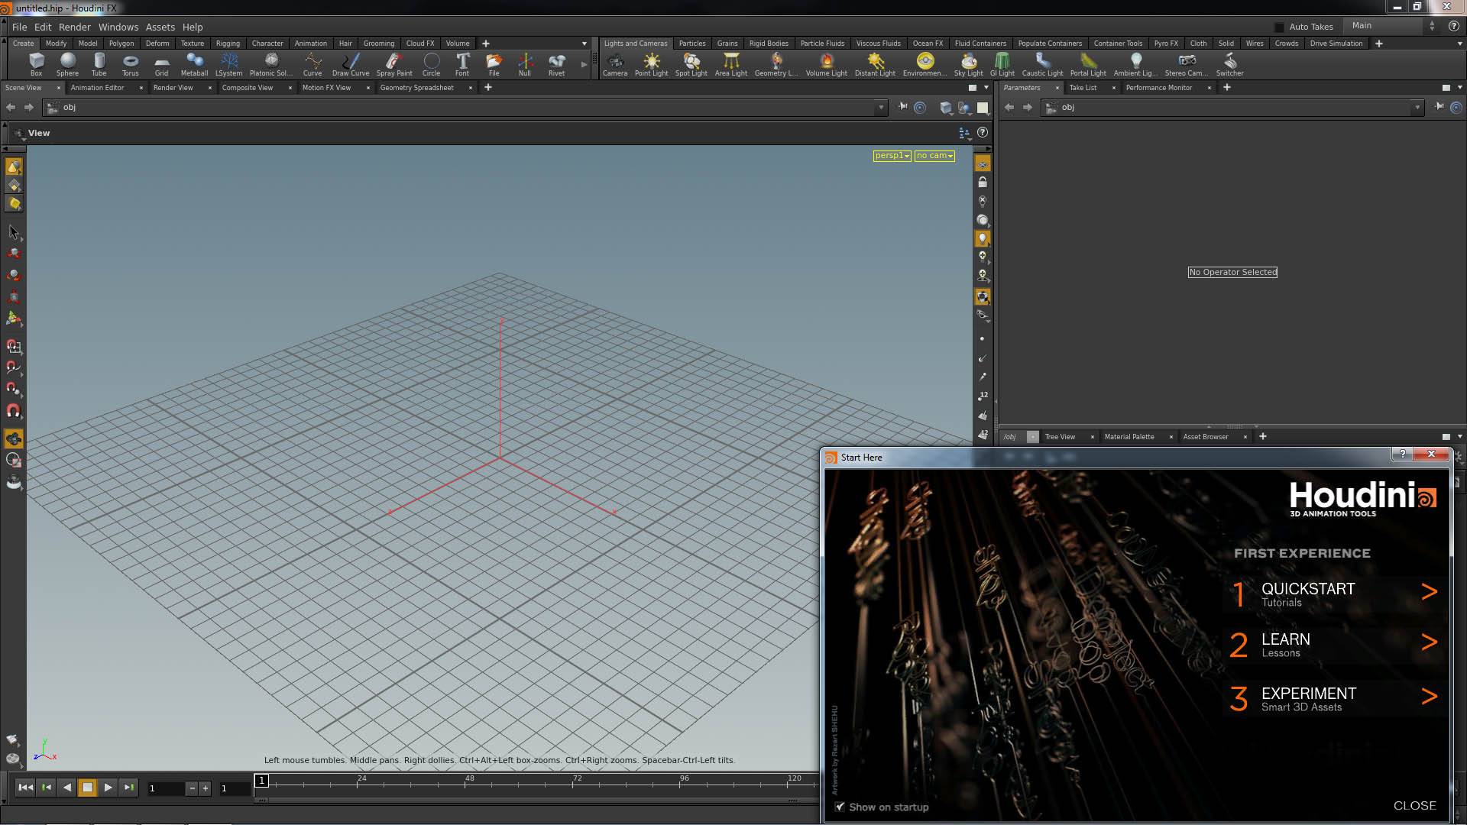Toggle the lighting bulb display option

[983, 238]
